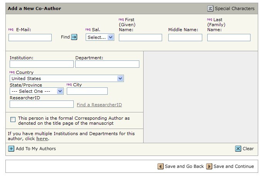Click the 'here' link for multiple institutions
Screen dimensions: 264x179
[42, 139]
